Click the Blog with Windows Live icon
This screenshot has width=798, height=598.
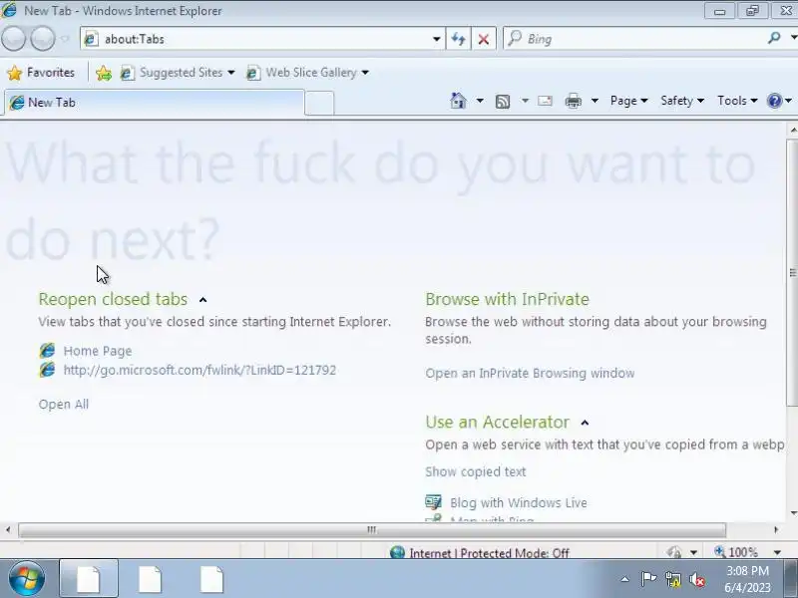433,502
